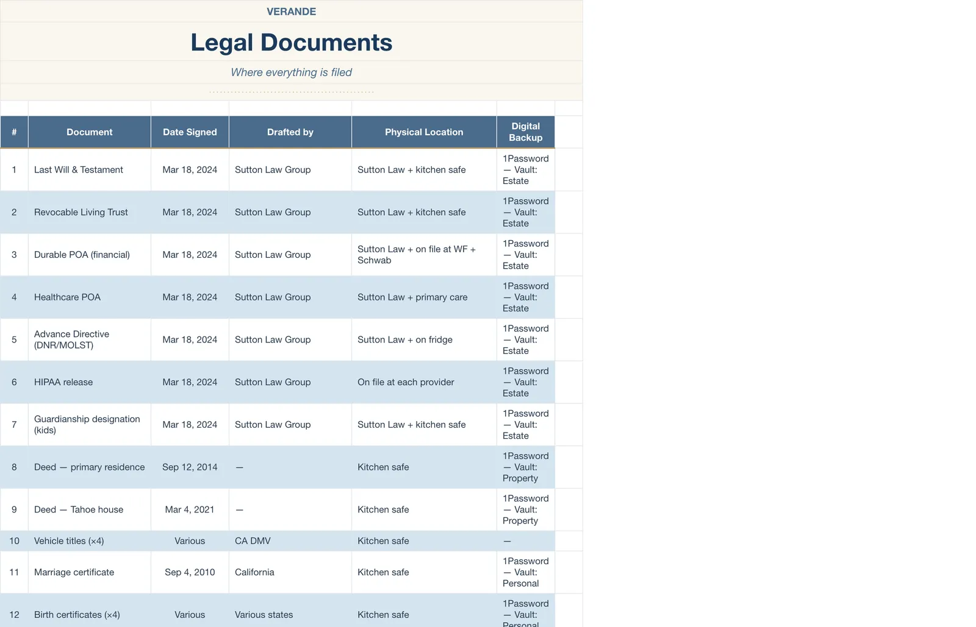Select the 'Durable POA (financial)' cell
Image resolution: width=976 pixels, height=627 pixels.
tap(90, 255)
